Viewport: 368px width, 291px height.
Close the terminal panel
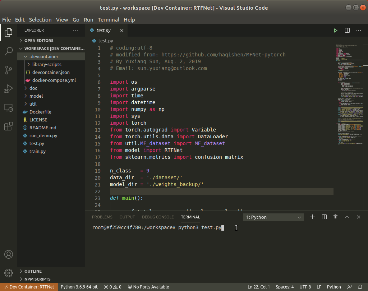[x=359, y=217]
